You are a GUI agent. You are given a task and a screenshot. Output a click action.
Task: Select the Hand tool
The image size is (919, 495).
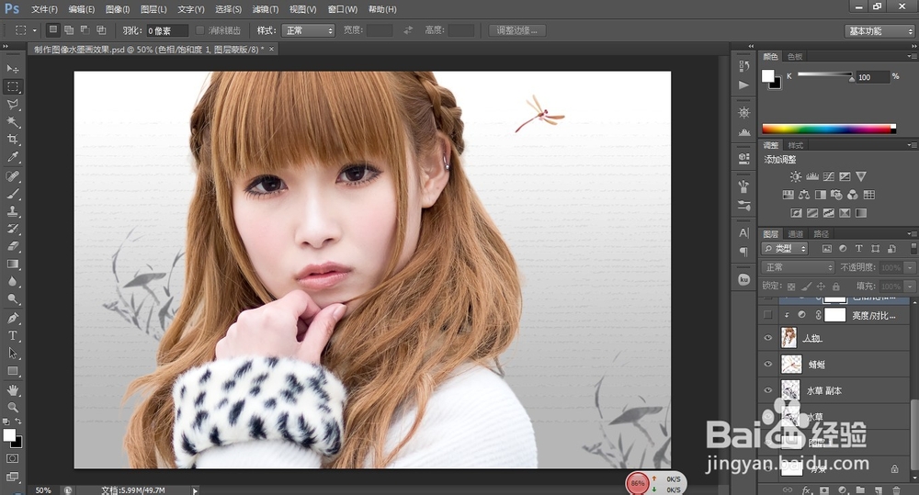12,390
